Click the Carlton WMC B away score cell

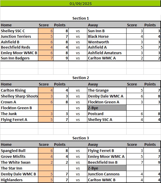tap(135, 180)
